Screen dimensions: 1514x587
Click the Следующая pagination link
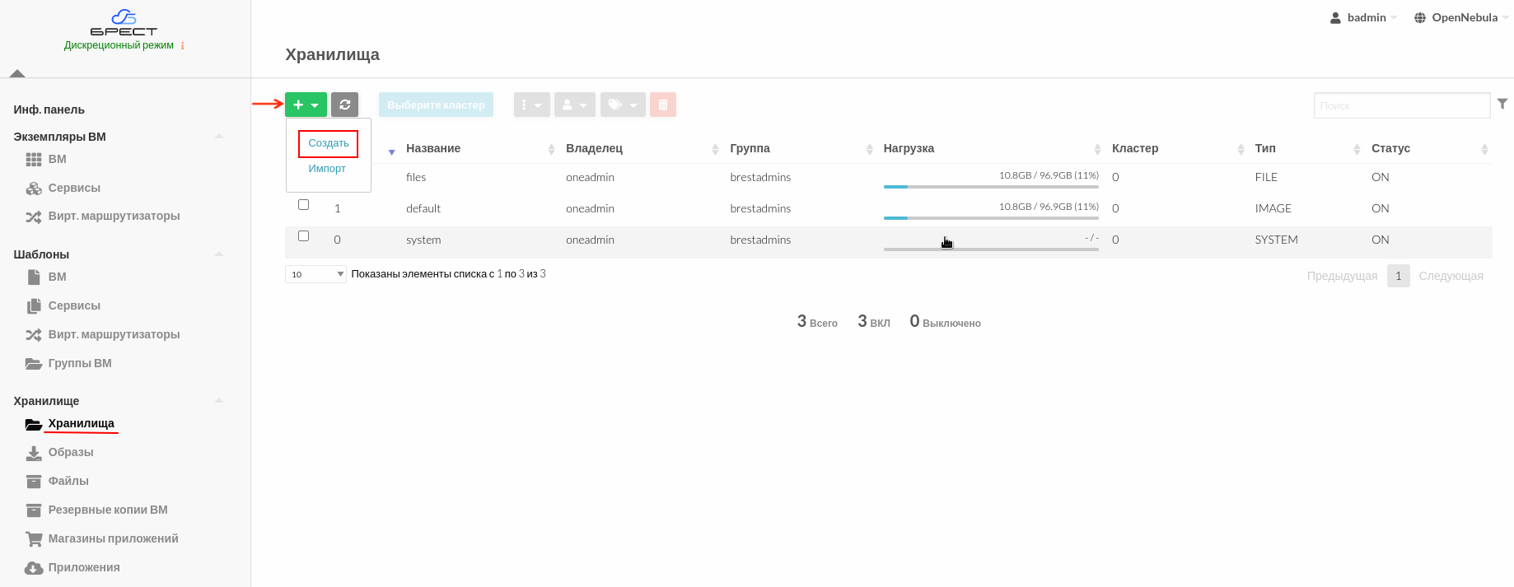1451,276
